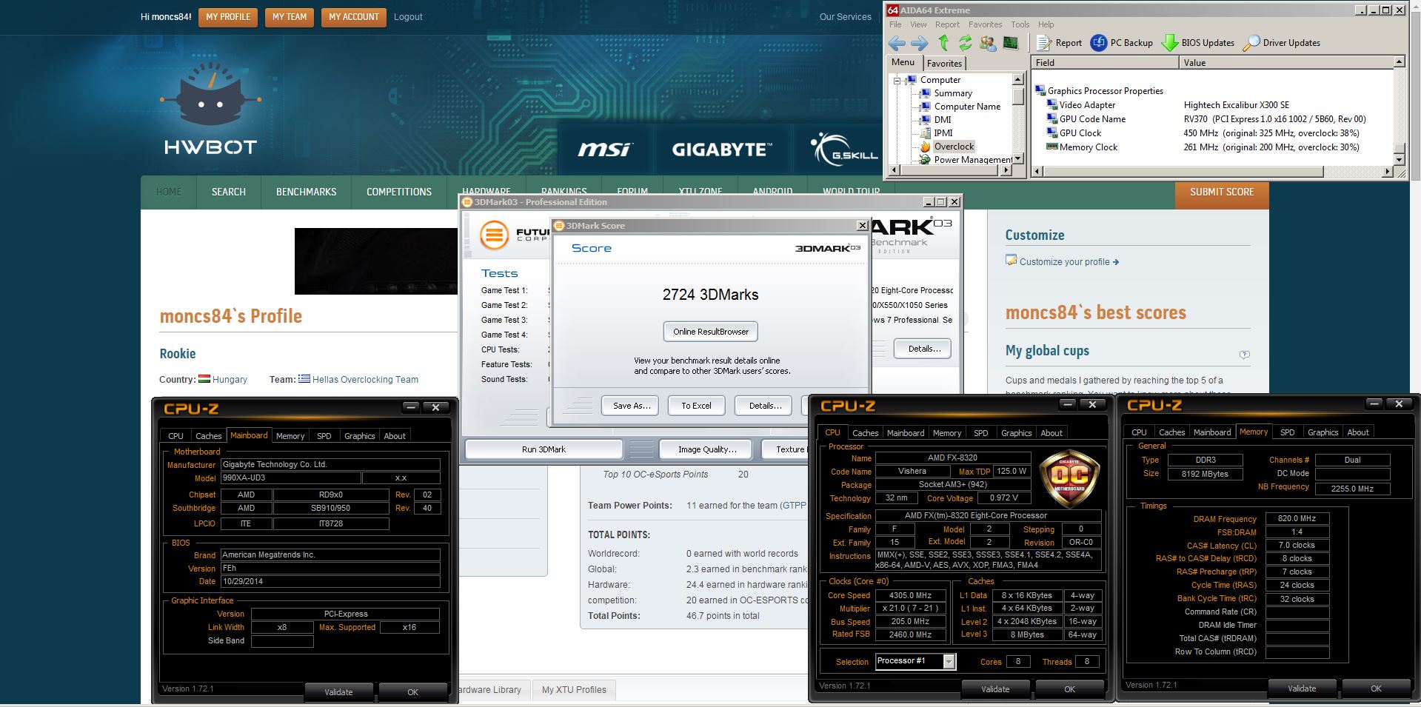Click HWBOT logo
This screenshot has height=707, width=1421.
[x=210, y=110]
